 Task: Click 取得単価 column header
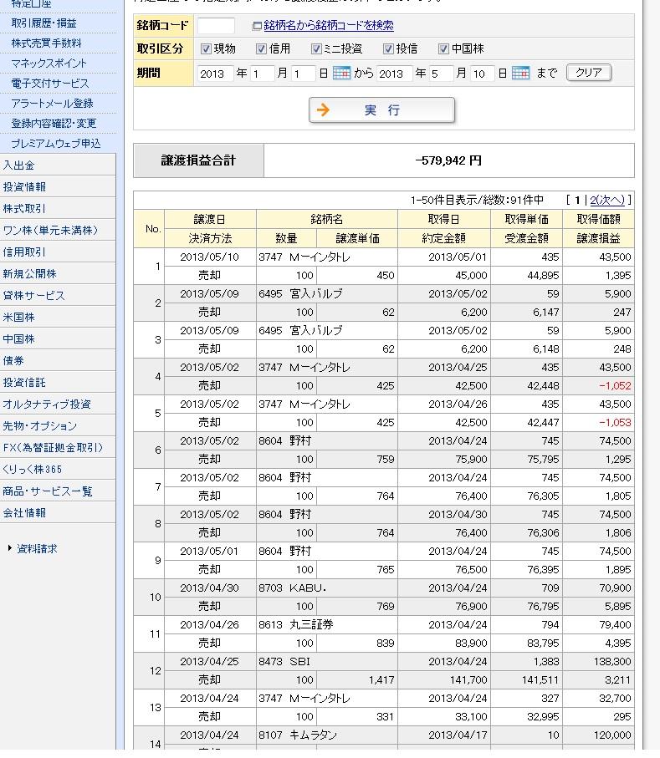526,219
